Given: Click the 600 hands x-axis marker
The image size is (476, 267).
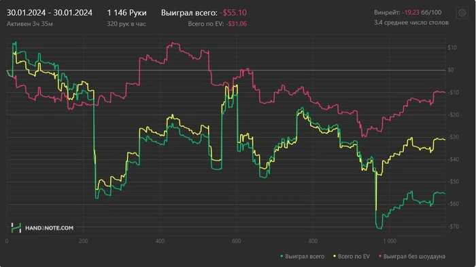Looking at the screenshot, I should (x=236, y=241).
